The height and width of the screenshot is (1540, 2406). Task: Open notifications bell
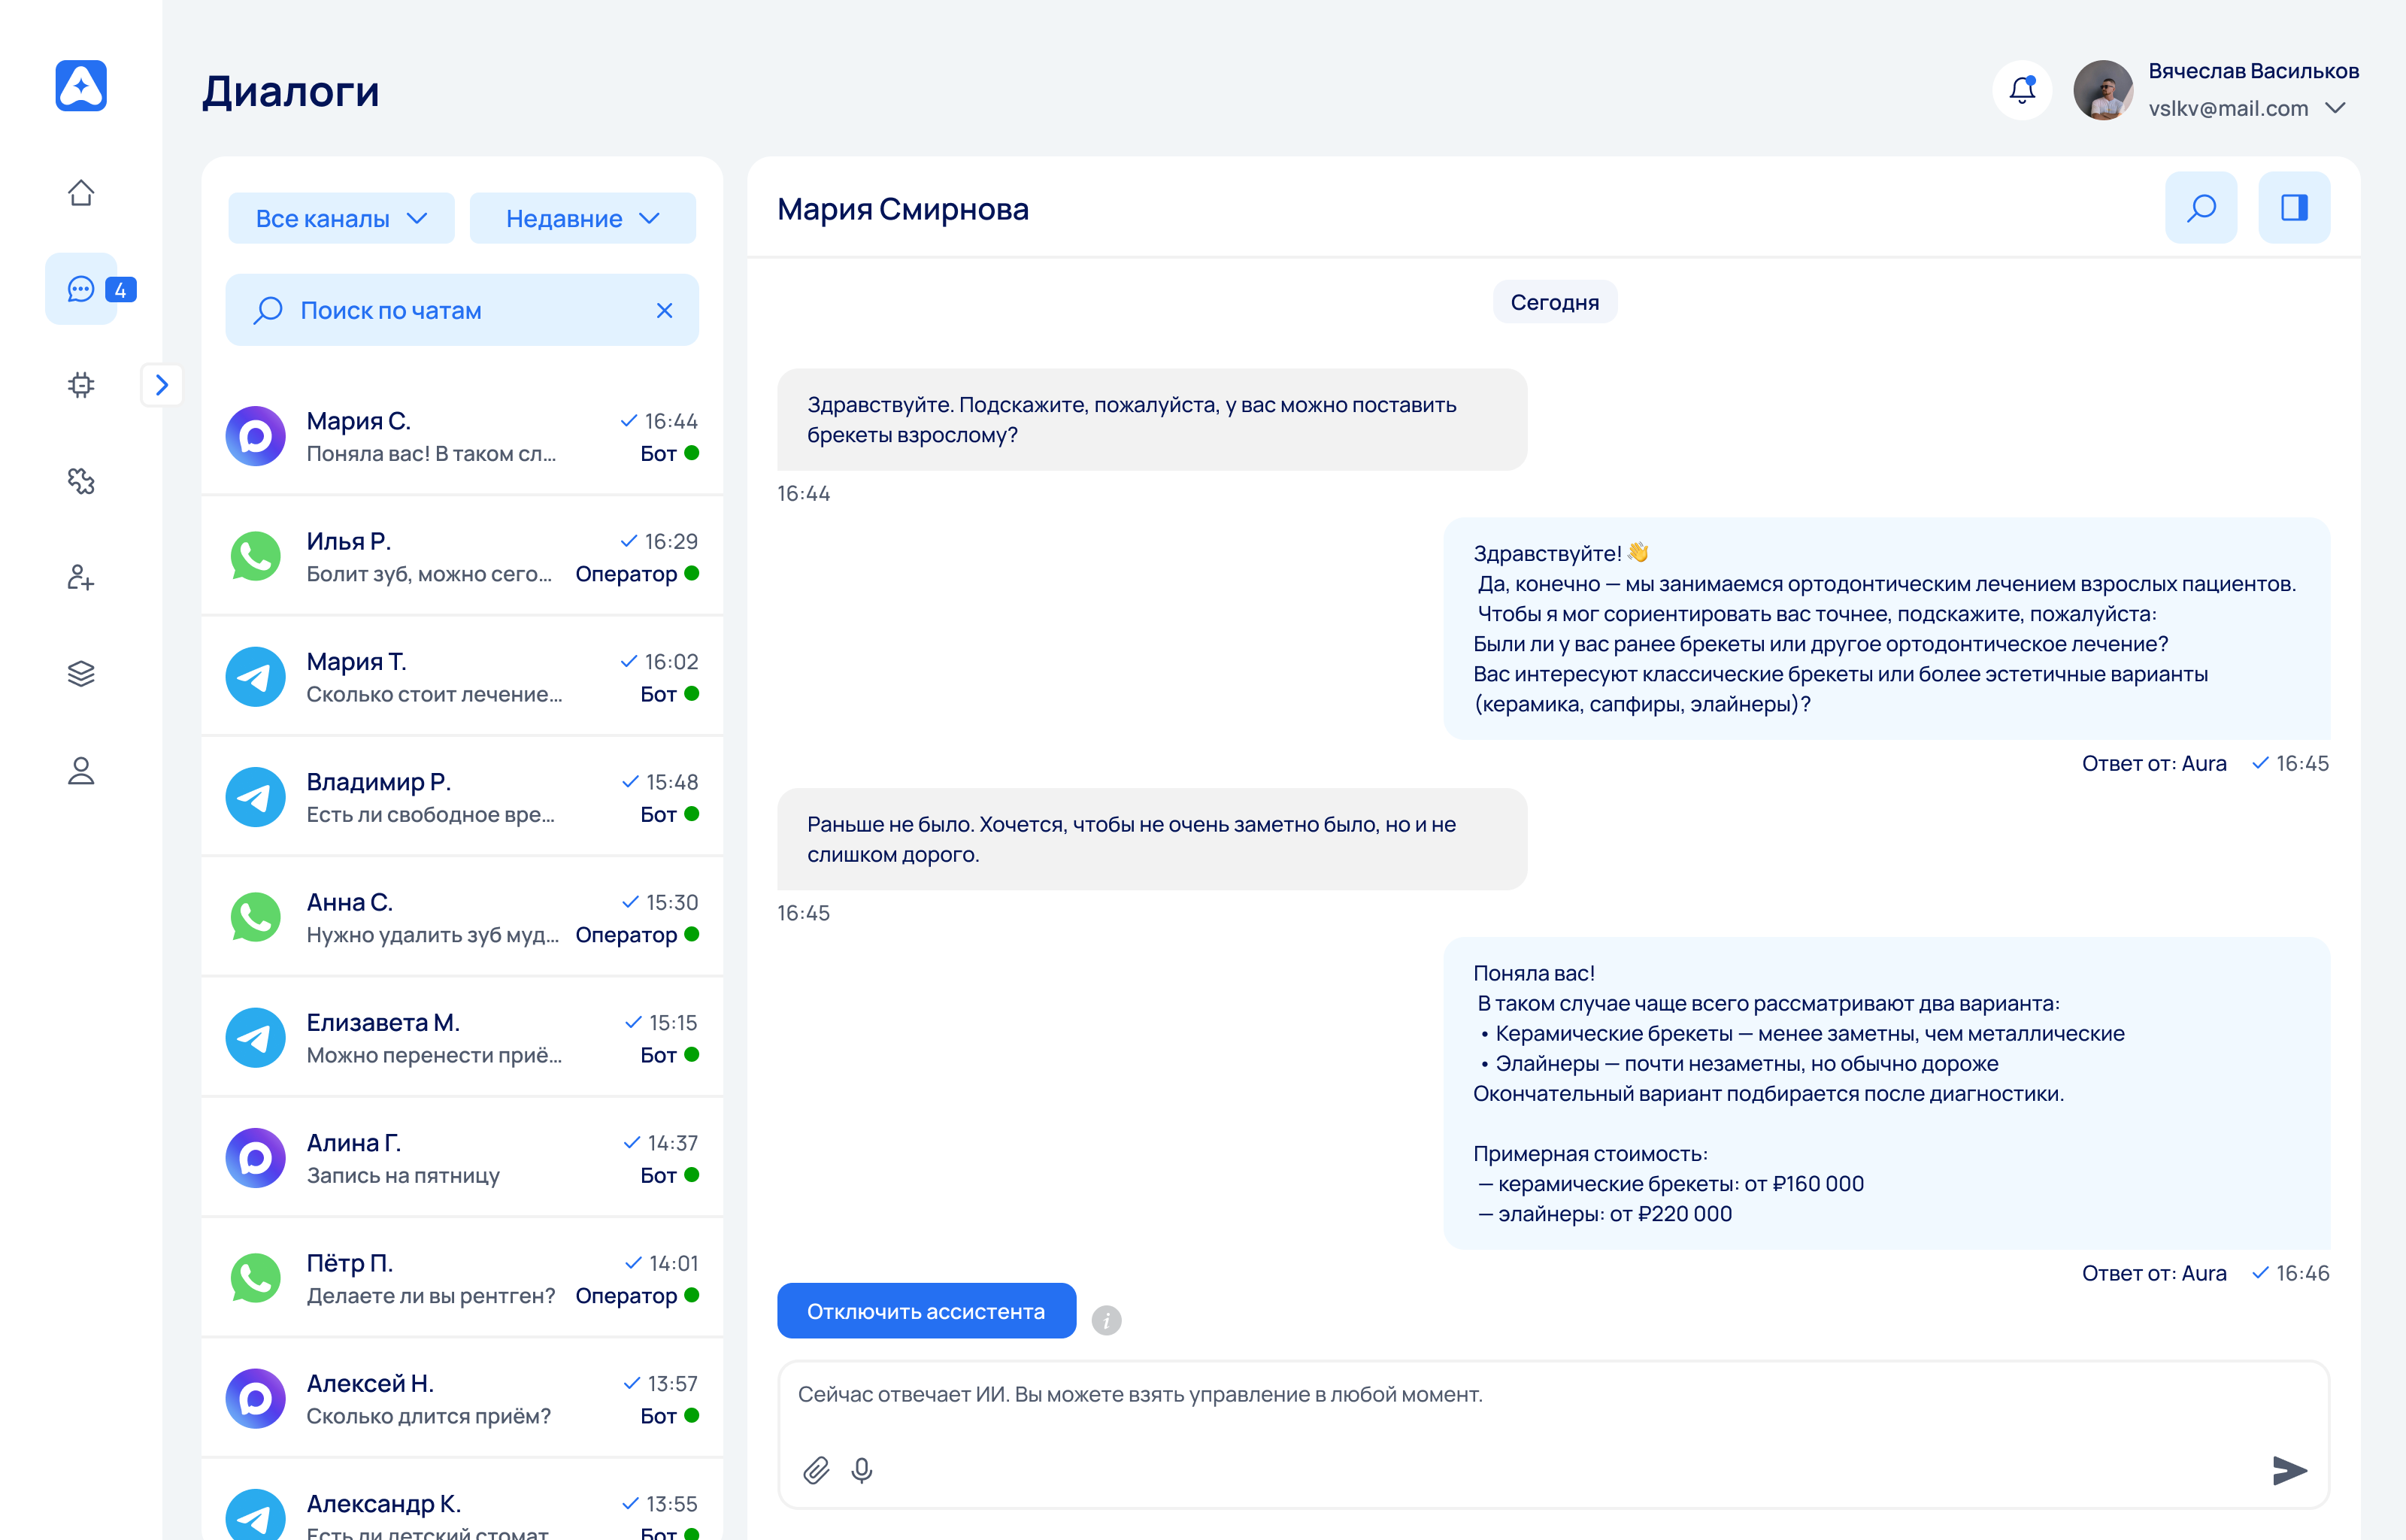(x=2021, y=90)
